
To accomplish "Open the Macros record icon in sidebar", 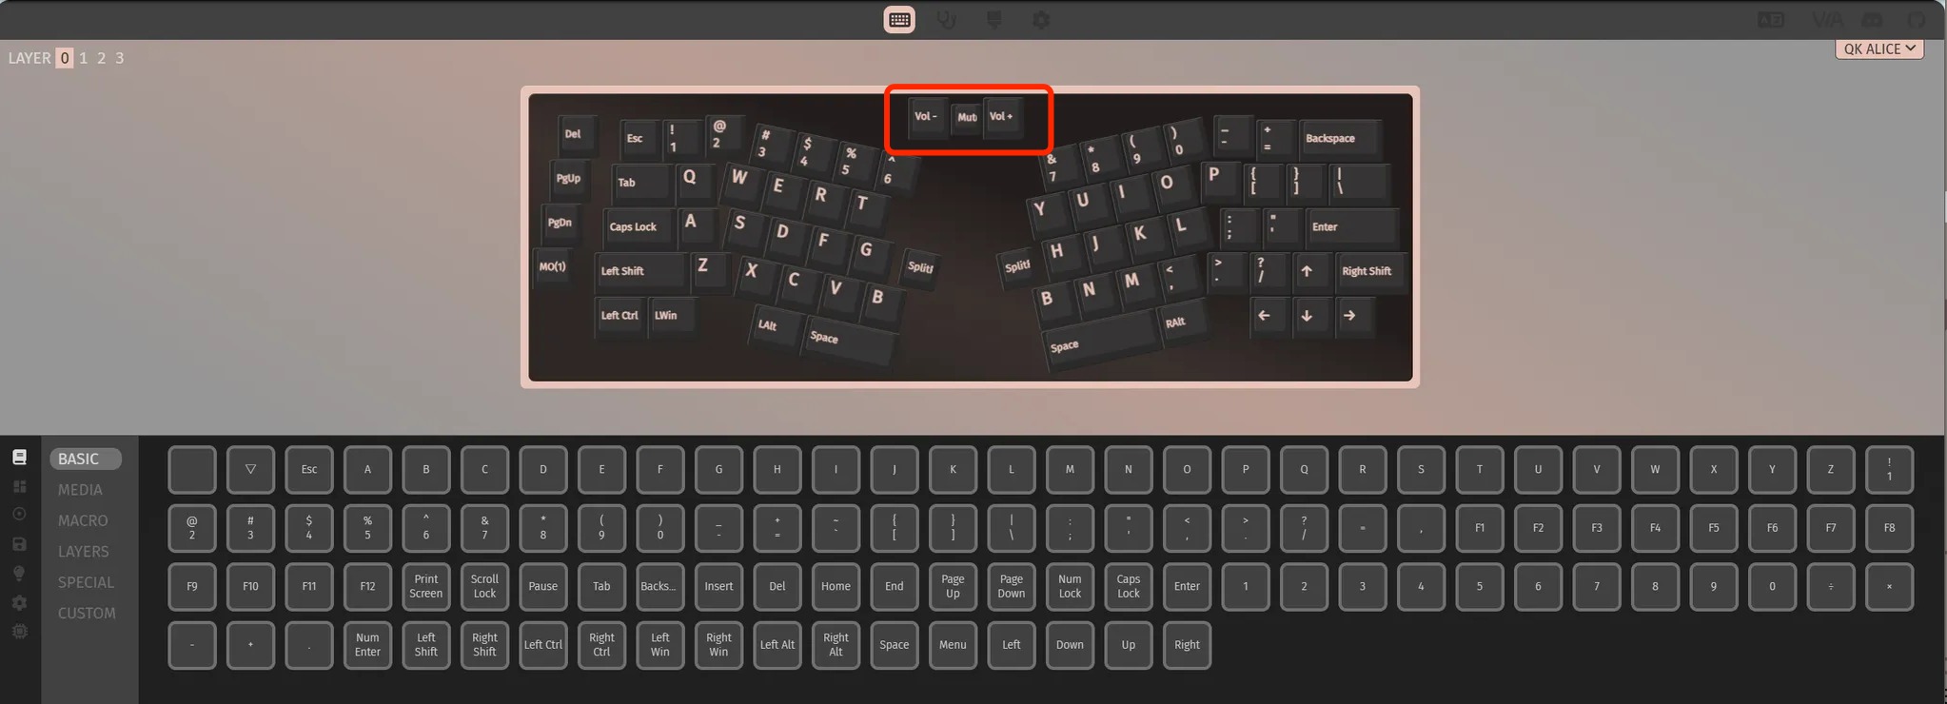I will point(19,515).
